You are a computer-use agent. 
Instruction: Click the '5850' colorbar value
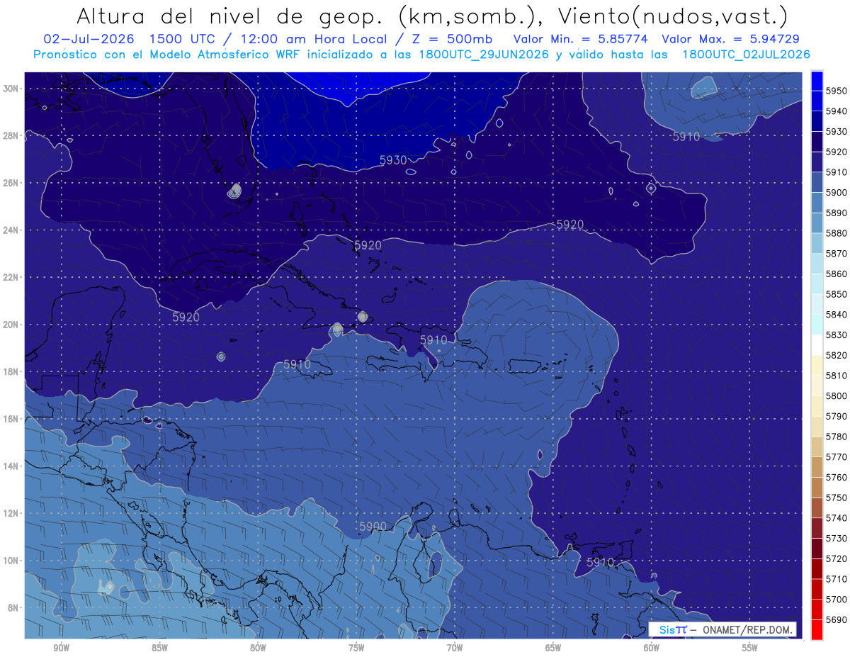click(837, 294)
